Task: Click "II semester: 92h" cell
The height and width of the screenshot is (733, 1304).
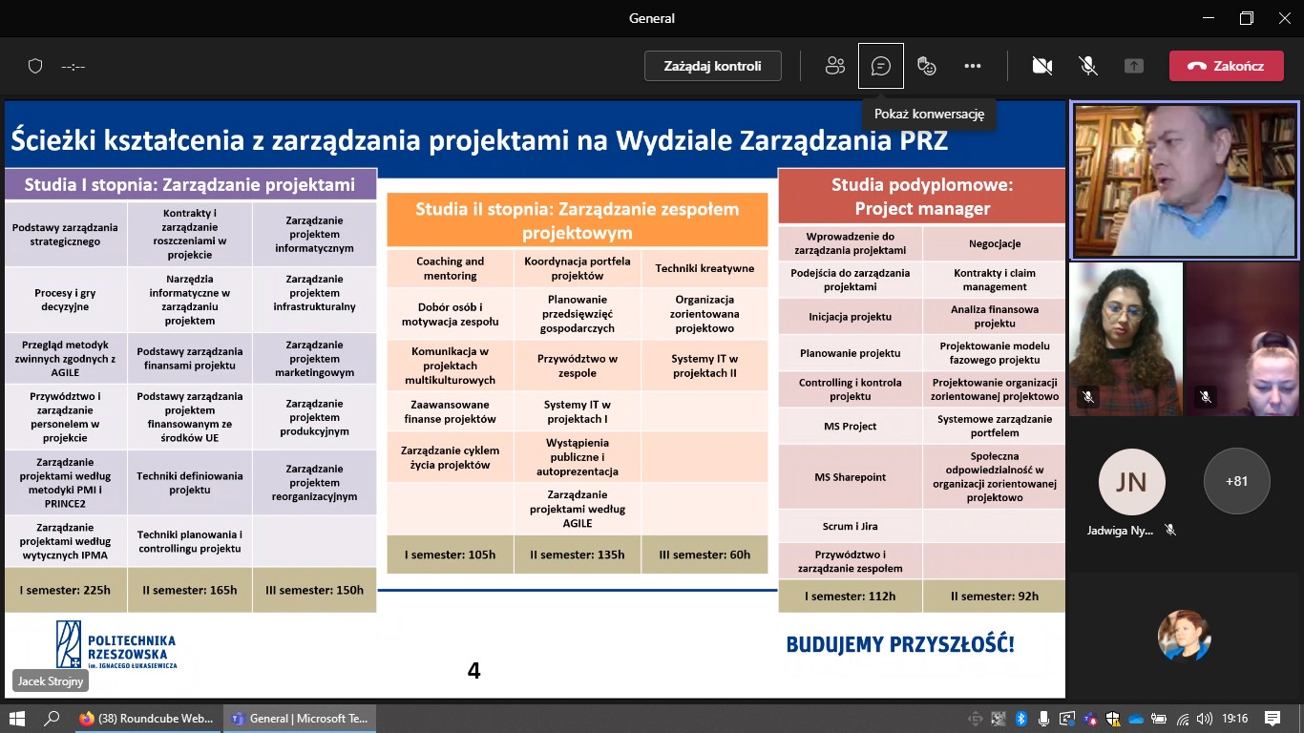Action: coord(995,596)
